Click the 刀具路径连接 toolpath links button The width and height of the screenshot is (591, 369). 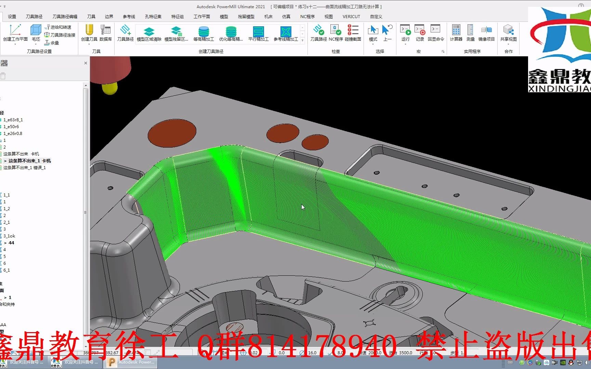60,35
